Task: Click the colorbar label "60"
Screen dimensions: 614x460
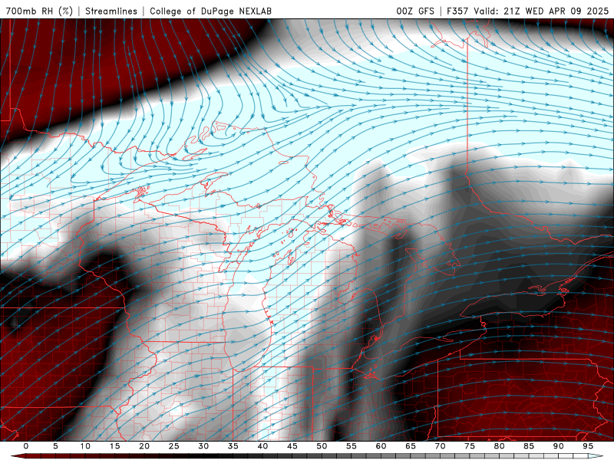Action: tap(381, 446)
